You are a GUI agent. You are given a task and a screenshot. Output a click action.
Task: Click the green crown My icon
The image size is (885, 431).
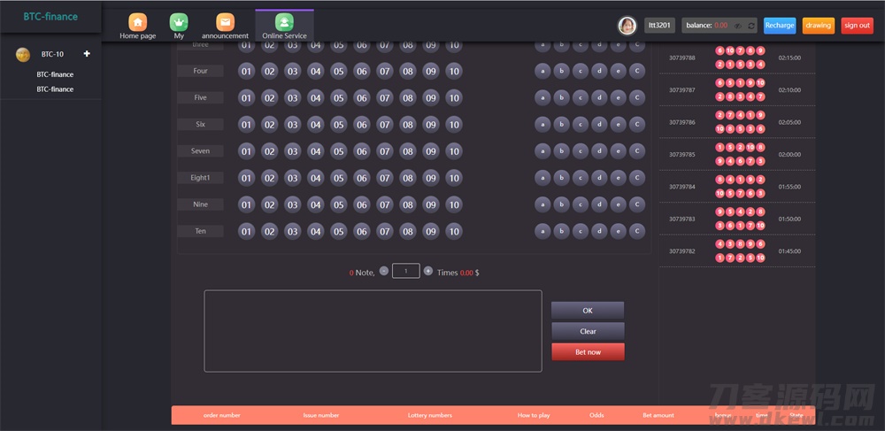[180, 22]
